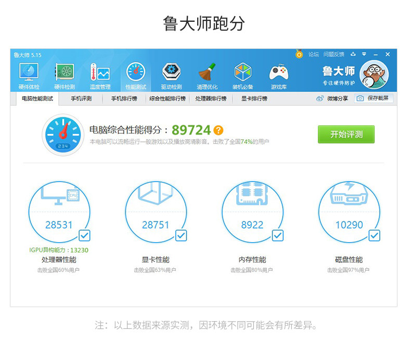Select 性能测试 performance test icon
Viewport: 411px width, 357px height.
(x=136, y=72)
